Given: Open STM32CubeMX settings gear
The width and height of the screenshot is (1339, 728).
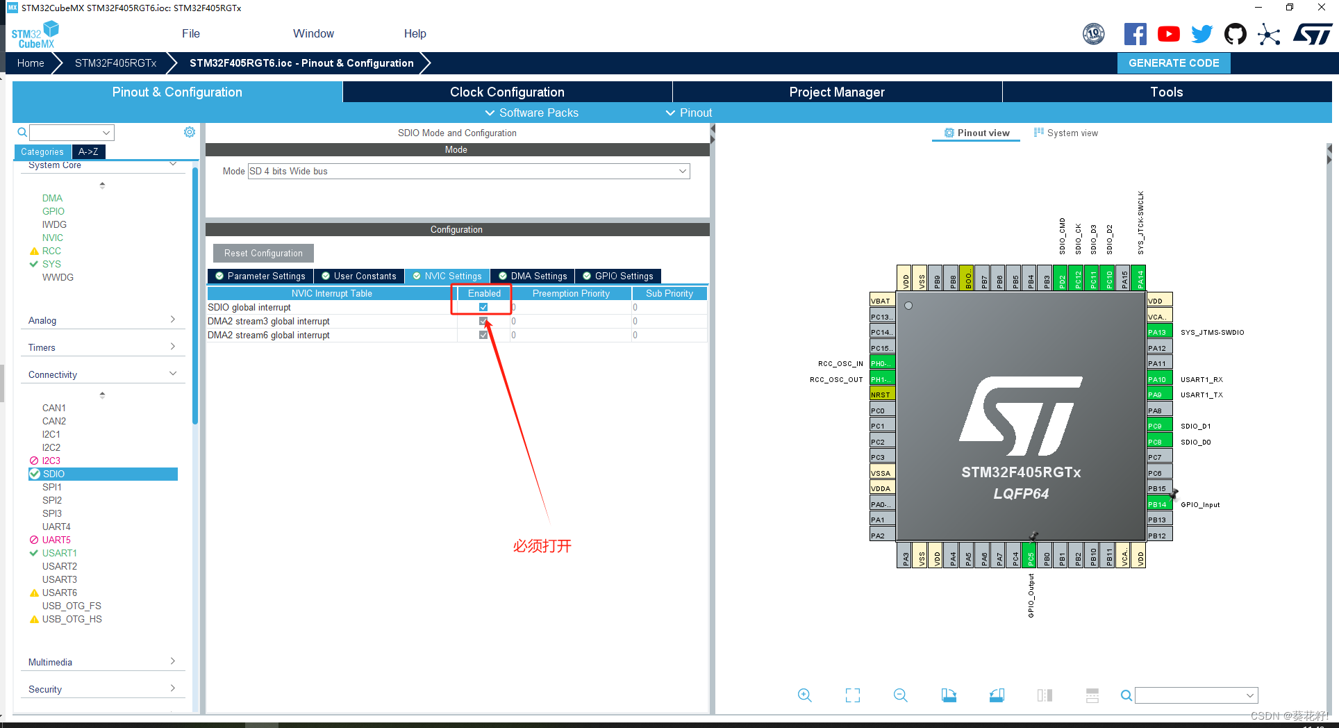Looking at the screenshot, I should coord(189,132).
